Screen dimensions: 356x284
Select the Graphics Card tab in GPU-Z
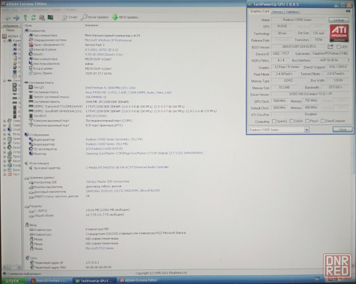259,11
